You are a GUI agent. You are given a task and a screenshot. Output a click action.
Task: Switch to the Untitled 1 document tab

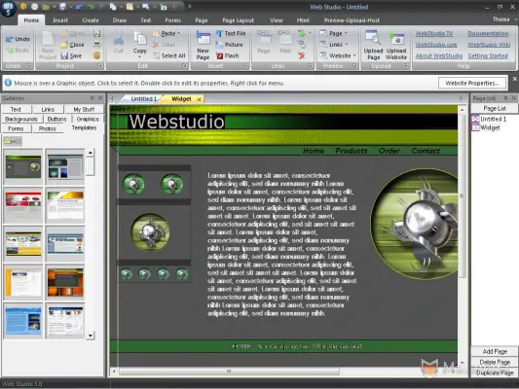(143, 99)
